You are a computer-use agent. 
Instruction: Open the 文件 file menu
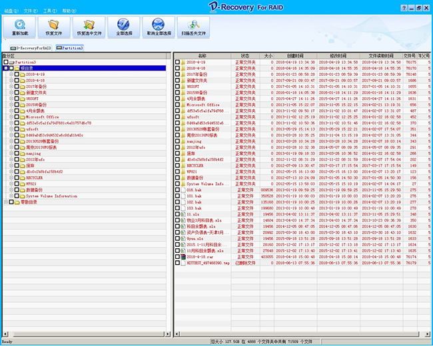click(31, 11)
